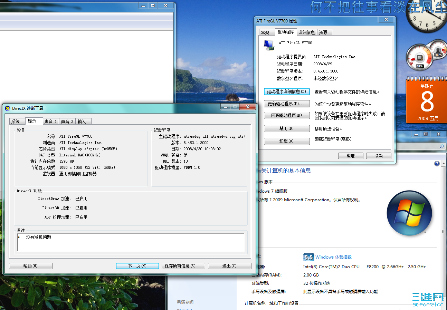Image resolution: width=447 pixels, height=310 pixels.
Task: Click driver version 8.453.1.3000 in ATI properties
Action: click(x=326, y=71)
